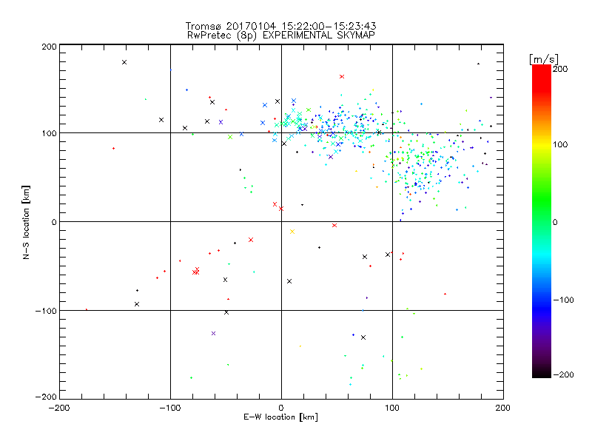The image size is (592, 444).
Task: Click the 'E-W location [km]' axis label
Action: point(280,417)
